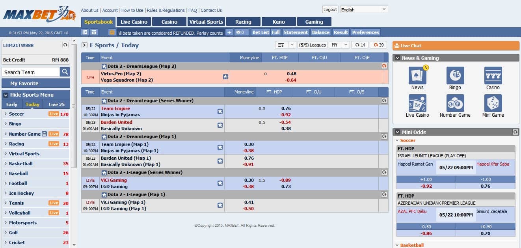
Task: Click the search magnifier beside Search Team
Action: click(65, 72)
